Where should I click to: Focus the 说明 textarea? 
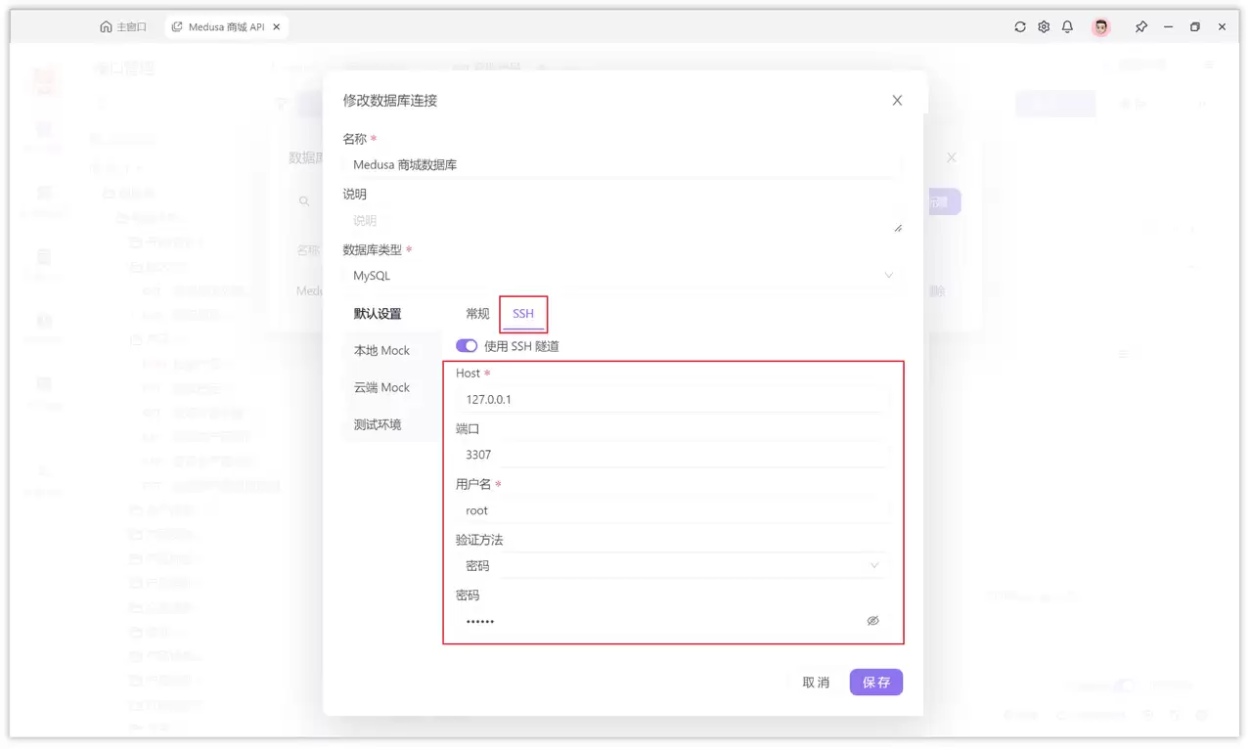coord(622,221)
